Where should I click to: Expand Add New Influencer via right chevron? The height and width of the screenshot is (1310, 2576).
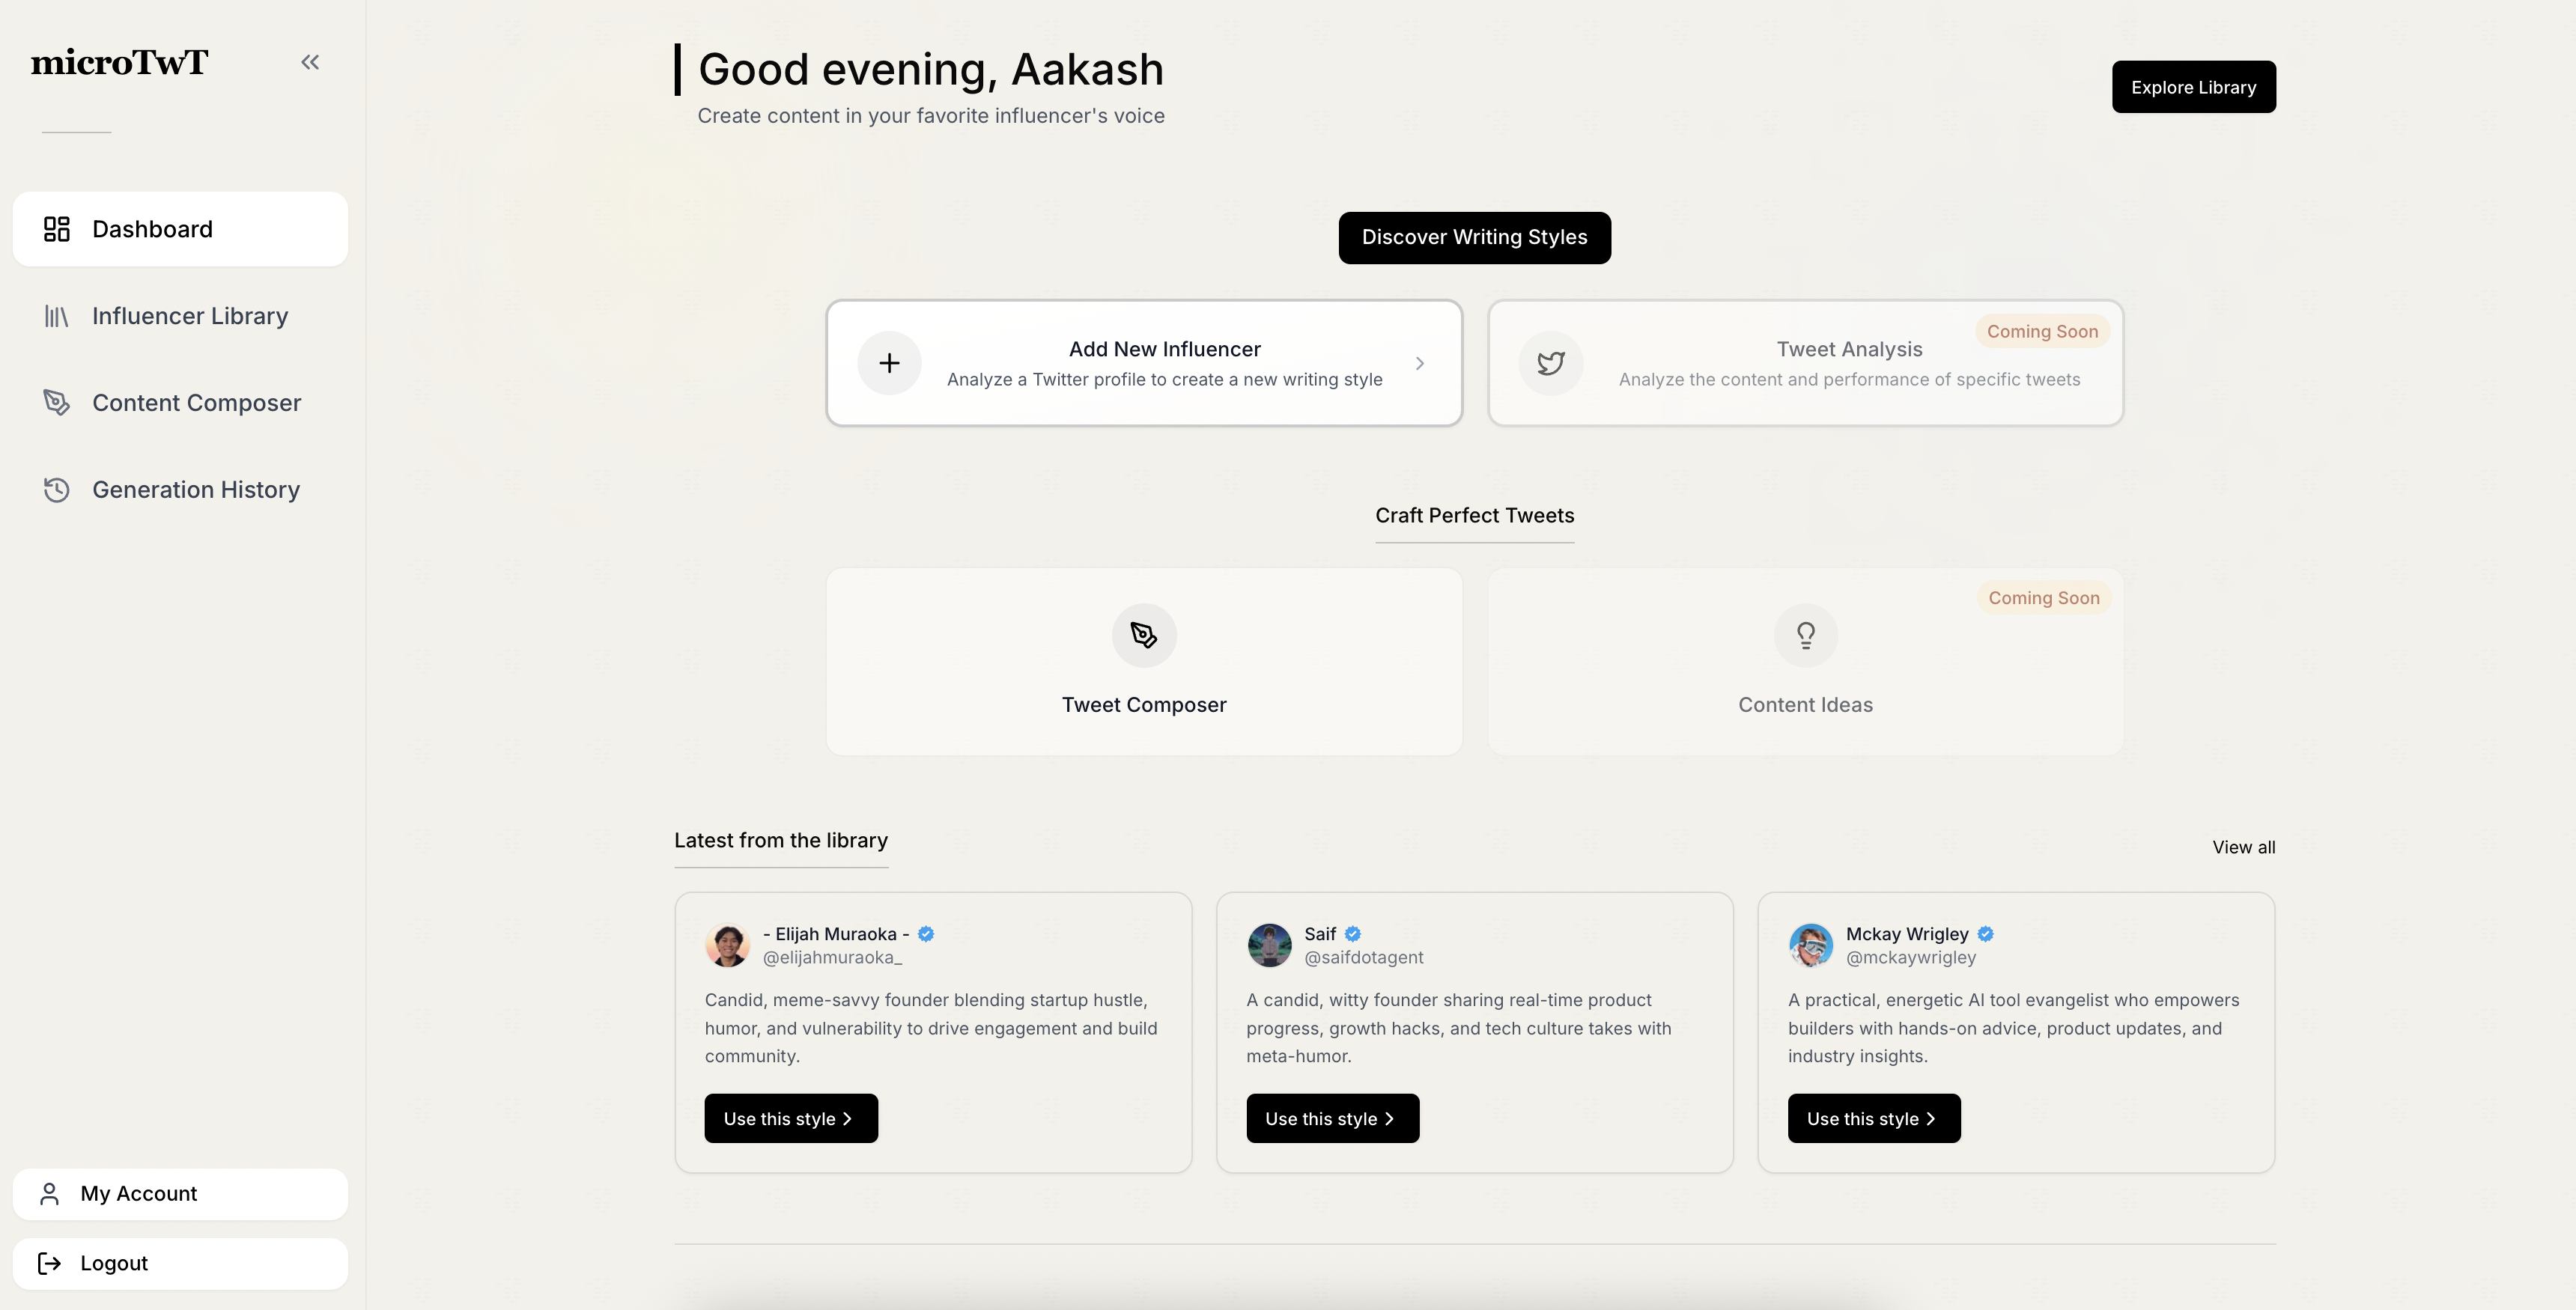pyautogui.click(x=1420, y=363)
